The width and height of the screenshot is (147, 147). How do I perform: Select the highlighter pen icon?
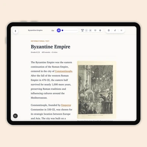[x=115, y=31]
